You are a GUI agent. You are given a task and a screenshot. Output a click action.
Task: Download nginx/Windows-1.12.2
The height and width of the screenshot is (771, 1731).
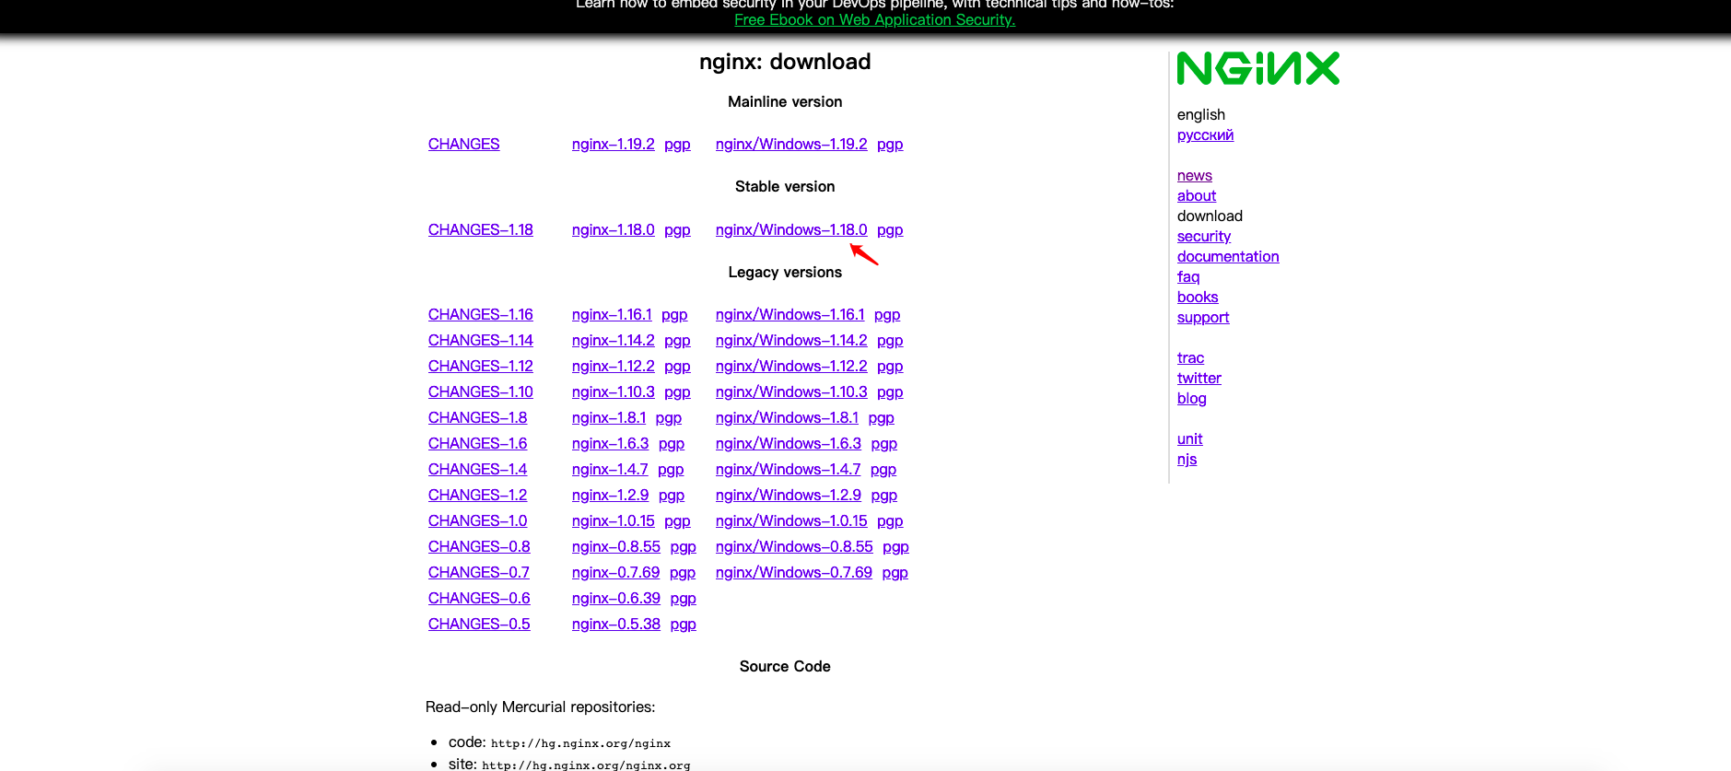(791, 367)
